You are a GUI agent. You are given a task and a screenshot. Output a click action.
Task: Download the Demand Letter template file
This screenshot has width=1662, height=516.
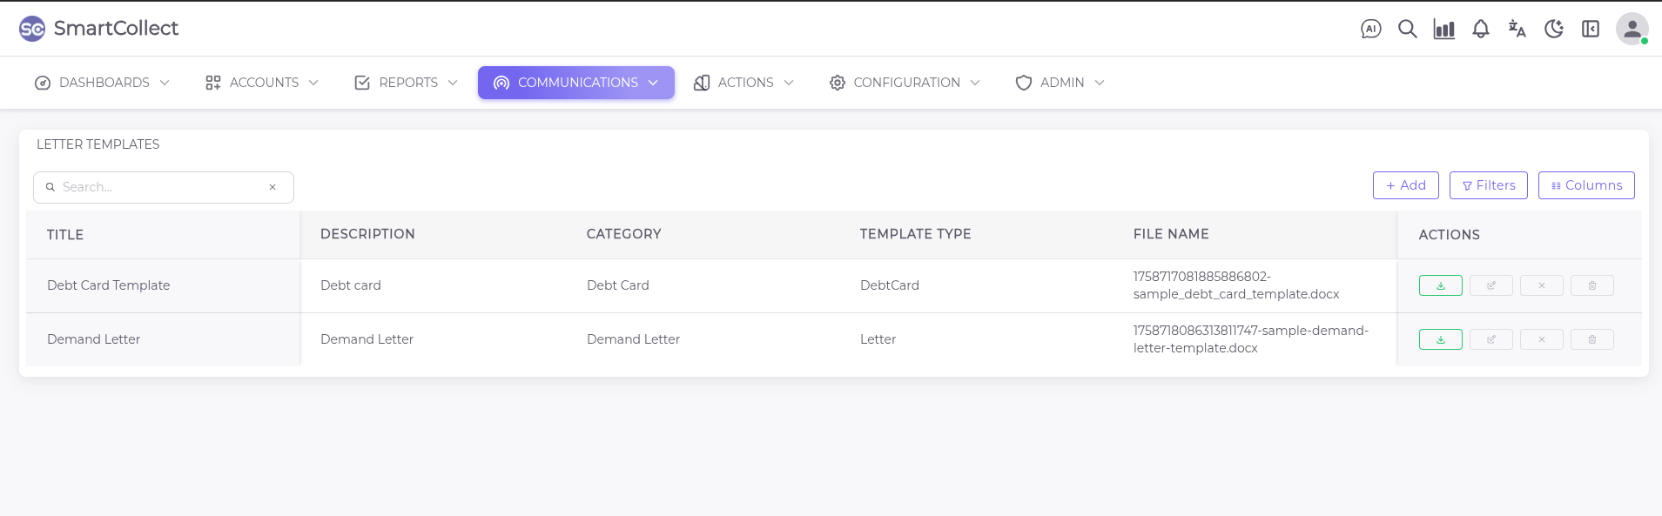pyautogui.click(x=1440, y=339)
